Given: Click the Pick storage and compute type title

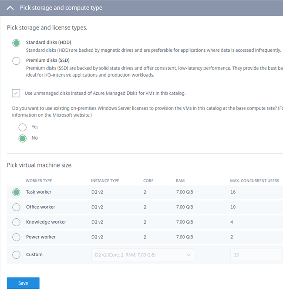Looking at the screenshot, I should click(x=61, y=8).
